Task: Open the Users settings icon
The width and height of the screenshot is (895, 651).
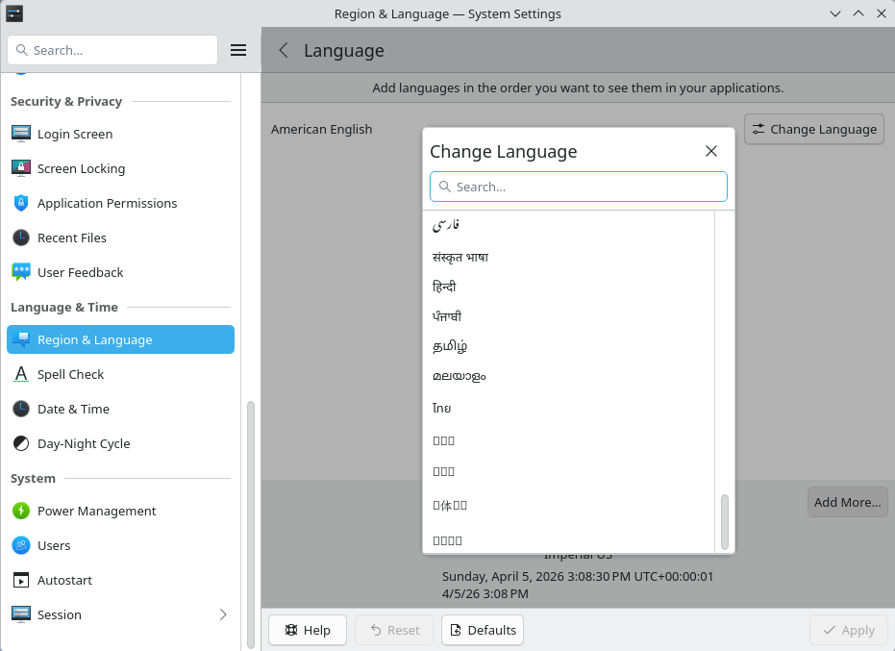Action: 21,545
